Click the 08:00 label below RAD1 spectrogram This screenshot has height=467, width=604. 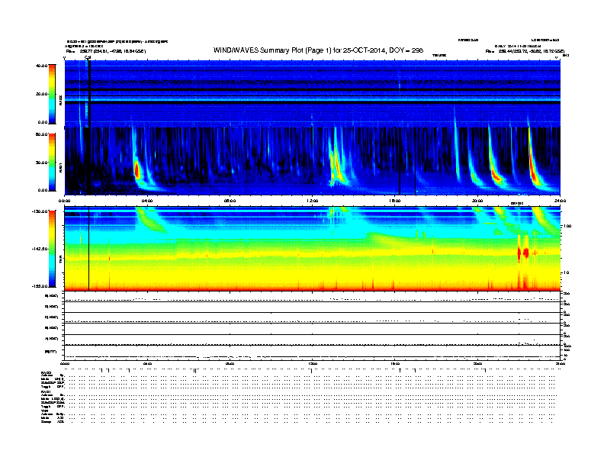coord(230,201)
